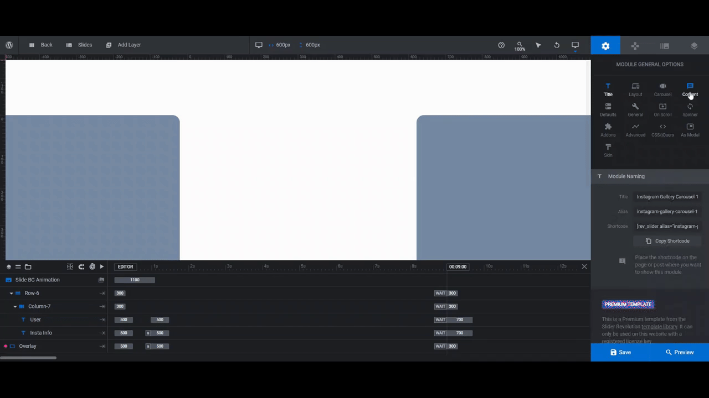This screenshot has width=709, height=398.
Task: Collapse the Row-6 layer group
Action: [x=11, y=294]
